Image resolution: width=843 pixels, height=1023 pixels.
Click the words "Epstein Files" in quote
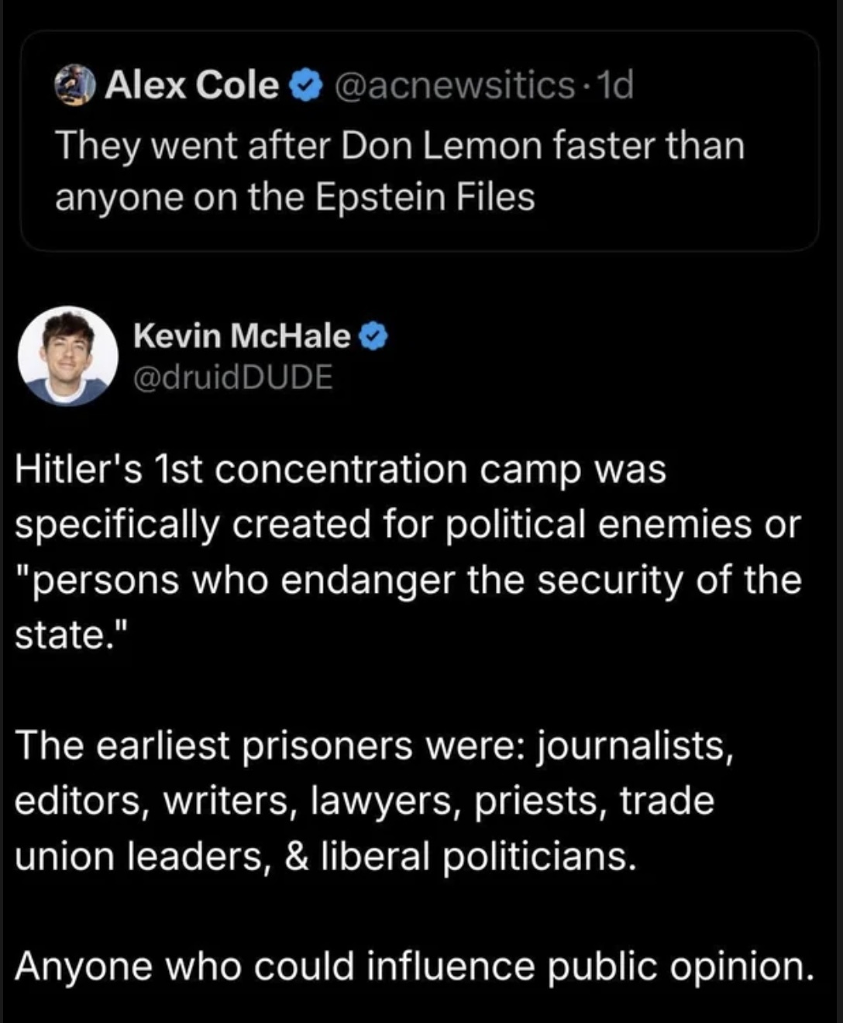425,197
